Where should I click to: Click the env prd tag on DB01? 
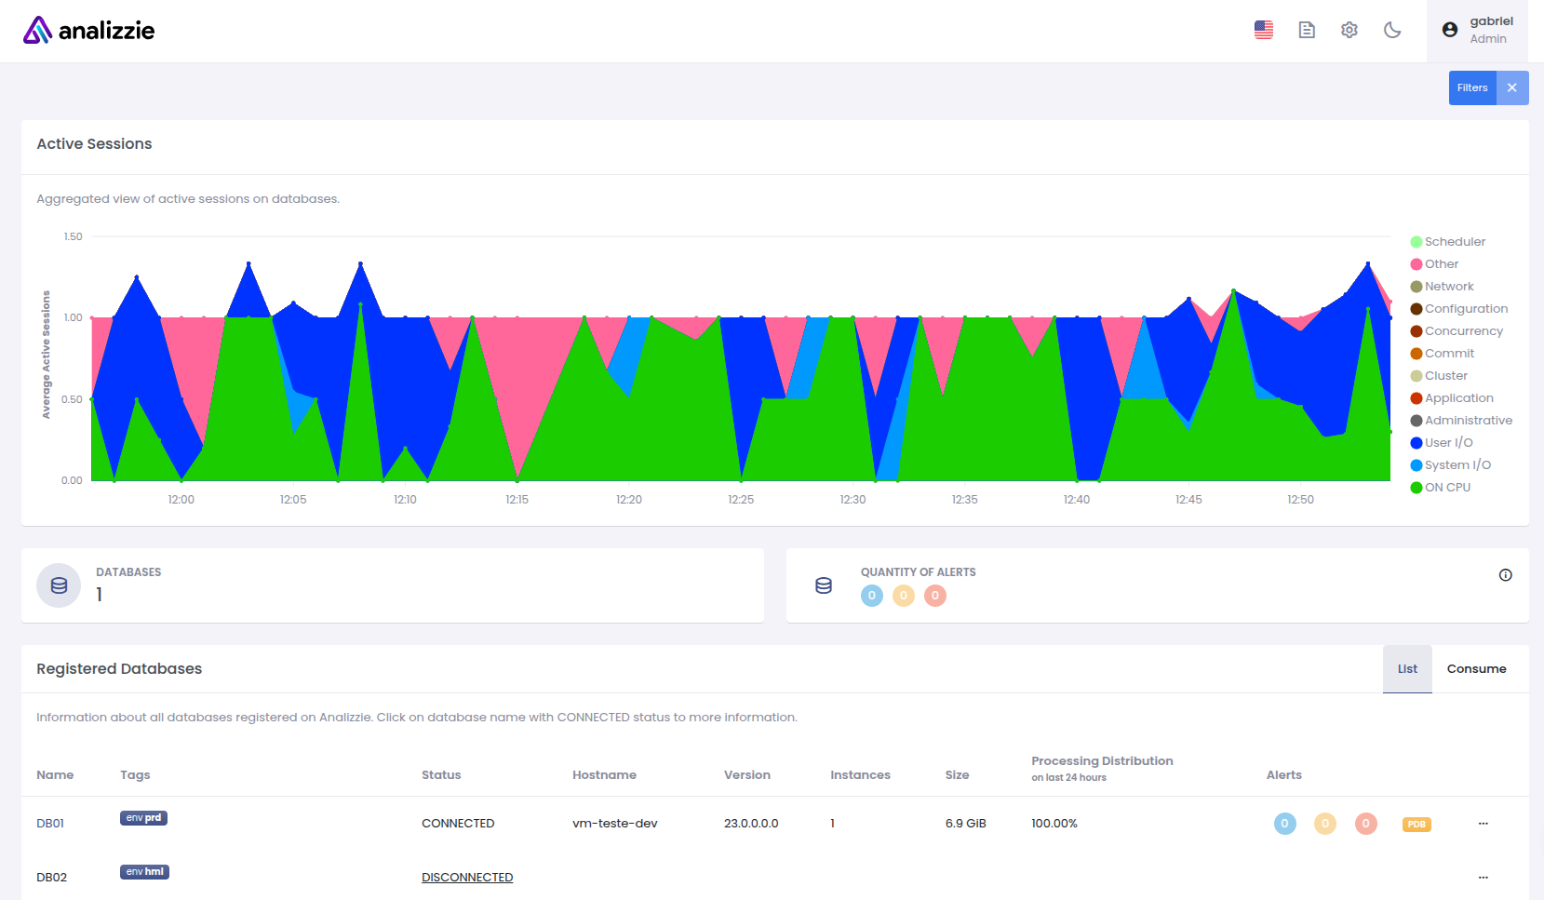143,818
